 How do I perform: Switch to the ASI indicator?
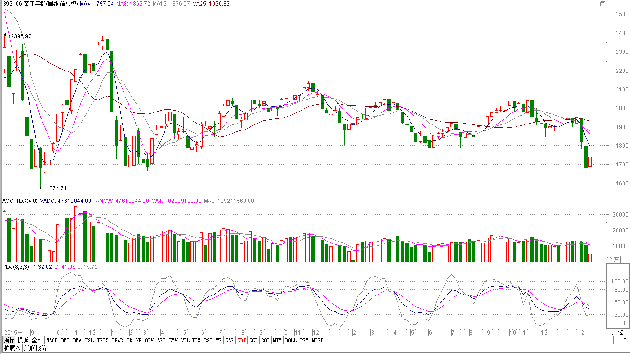(x=161, y=340)
